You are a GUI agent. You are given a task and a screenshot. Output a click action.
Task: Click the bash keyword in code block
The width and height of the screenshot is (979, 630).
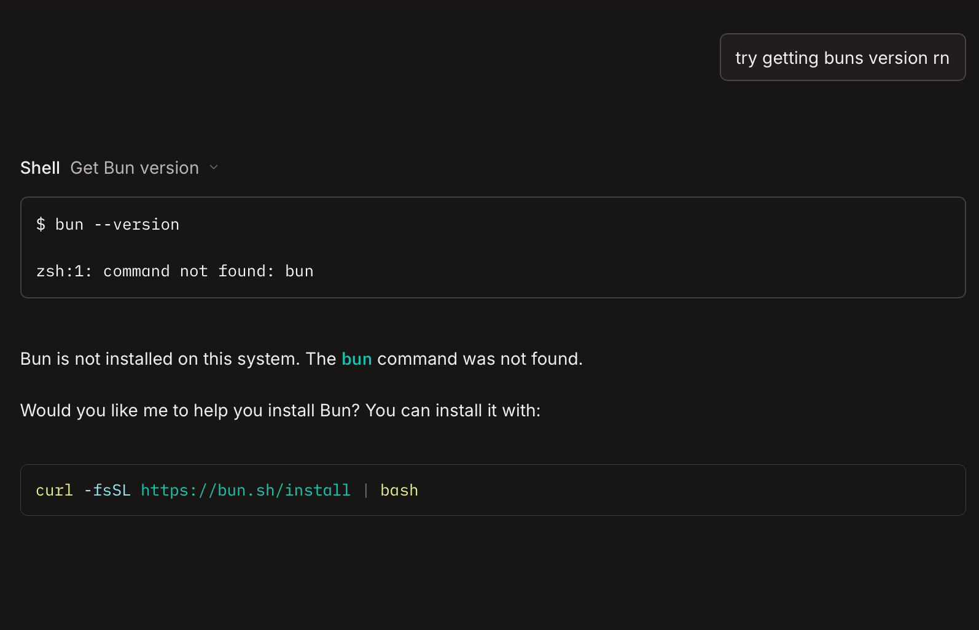pyautogui.click(x=399, y=490)
